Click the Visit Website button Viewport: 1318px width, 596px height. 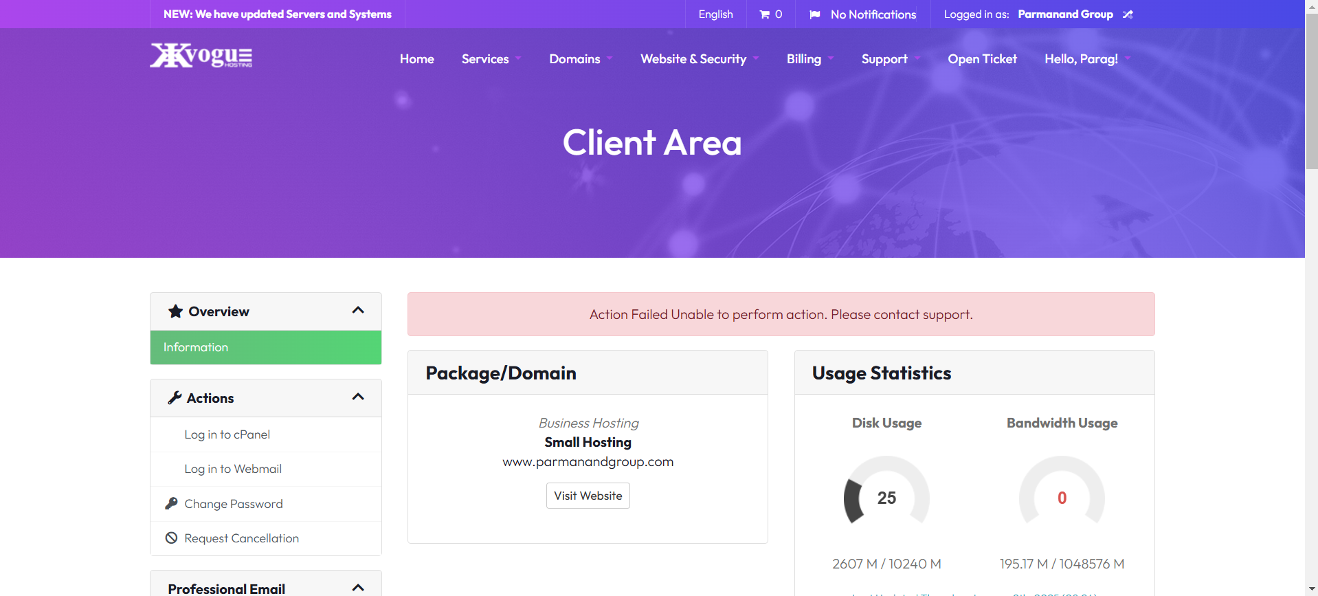pyautogui.click(x=588, y=496)
